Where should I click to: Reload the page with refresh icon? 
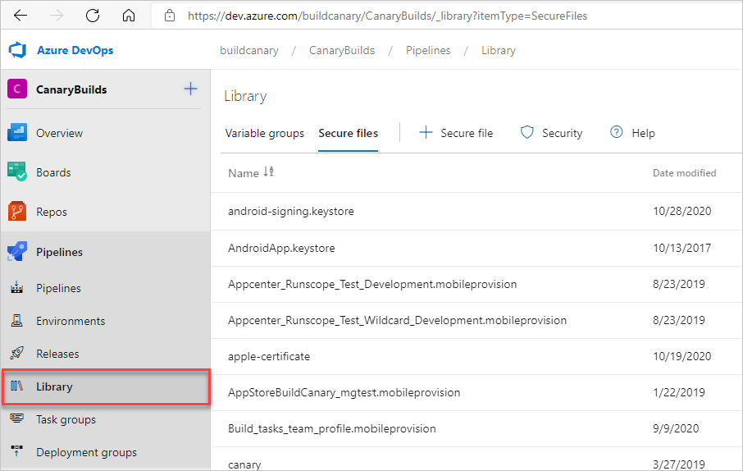[x=93, y=16]
